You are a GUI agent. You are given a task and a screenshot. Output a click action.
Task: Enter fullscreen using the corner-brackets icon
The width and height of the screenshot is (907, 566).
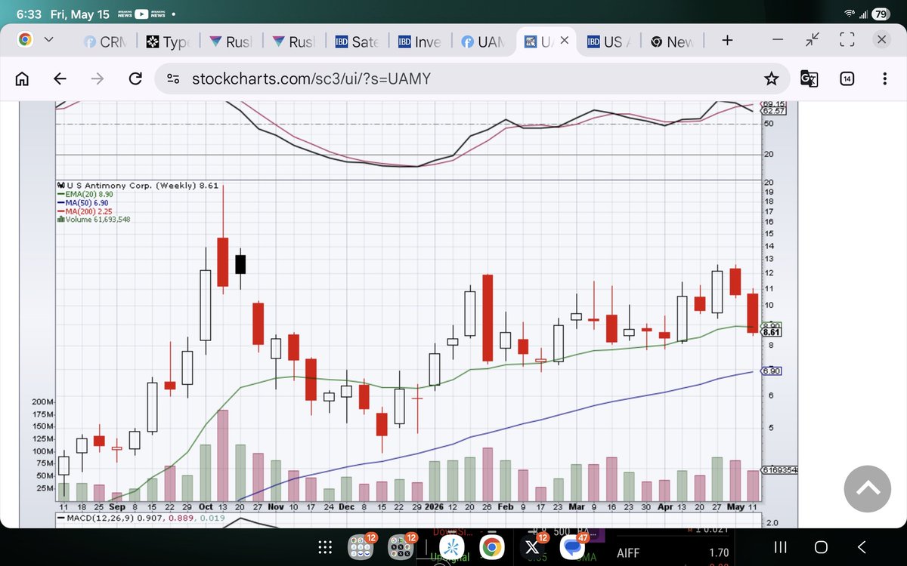[847, 41]
